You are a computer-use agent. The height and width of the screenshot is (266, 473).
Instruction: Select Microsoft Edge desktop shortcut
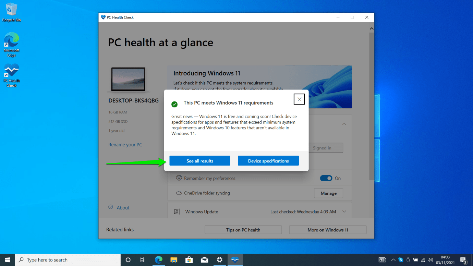click(x=12, y=45)
